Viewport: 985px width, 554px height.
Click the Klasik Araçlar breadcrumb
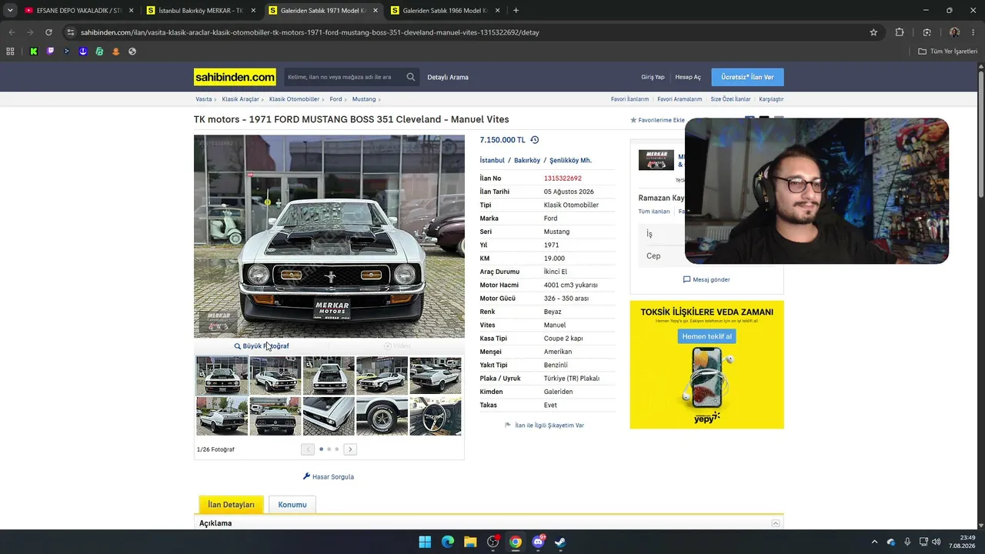(240, 99)
